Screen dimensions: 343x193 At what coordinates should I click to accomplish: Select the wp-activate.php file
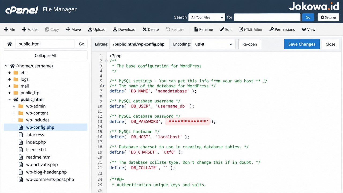tap(42, 165)
